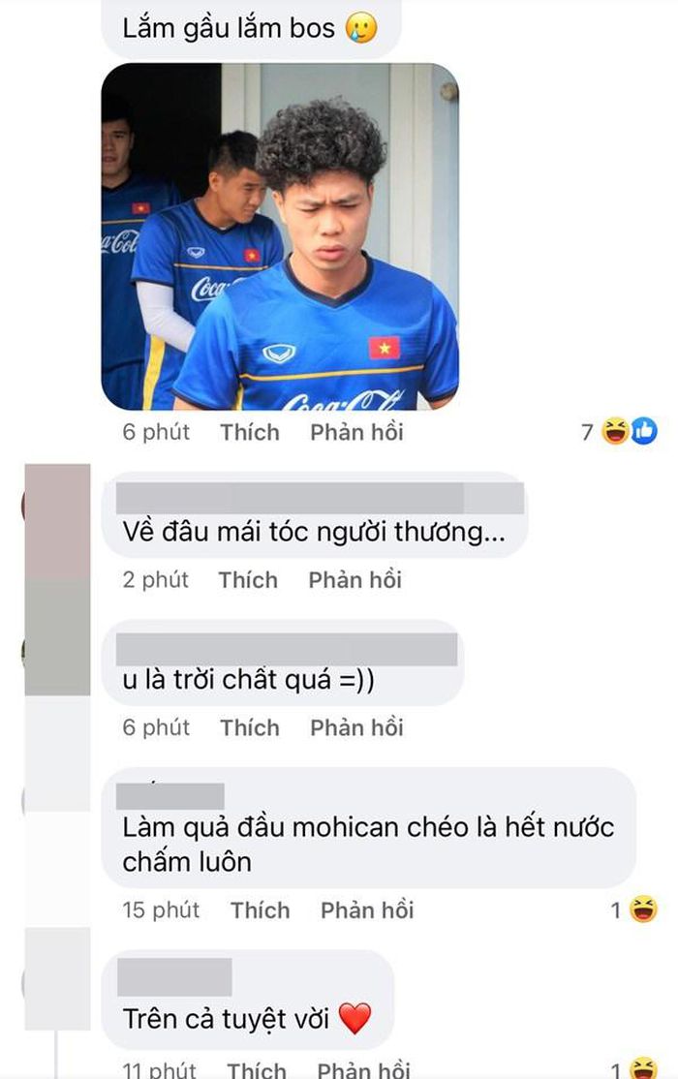678x1079 pixels.
Task: Click the '2 phút' timestamp link
Action: [x=156, y=580]
